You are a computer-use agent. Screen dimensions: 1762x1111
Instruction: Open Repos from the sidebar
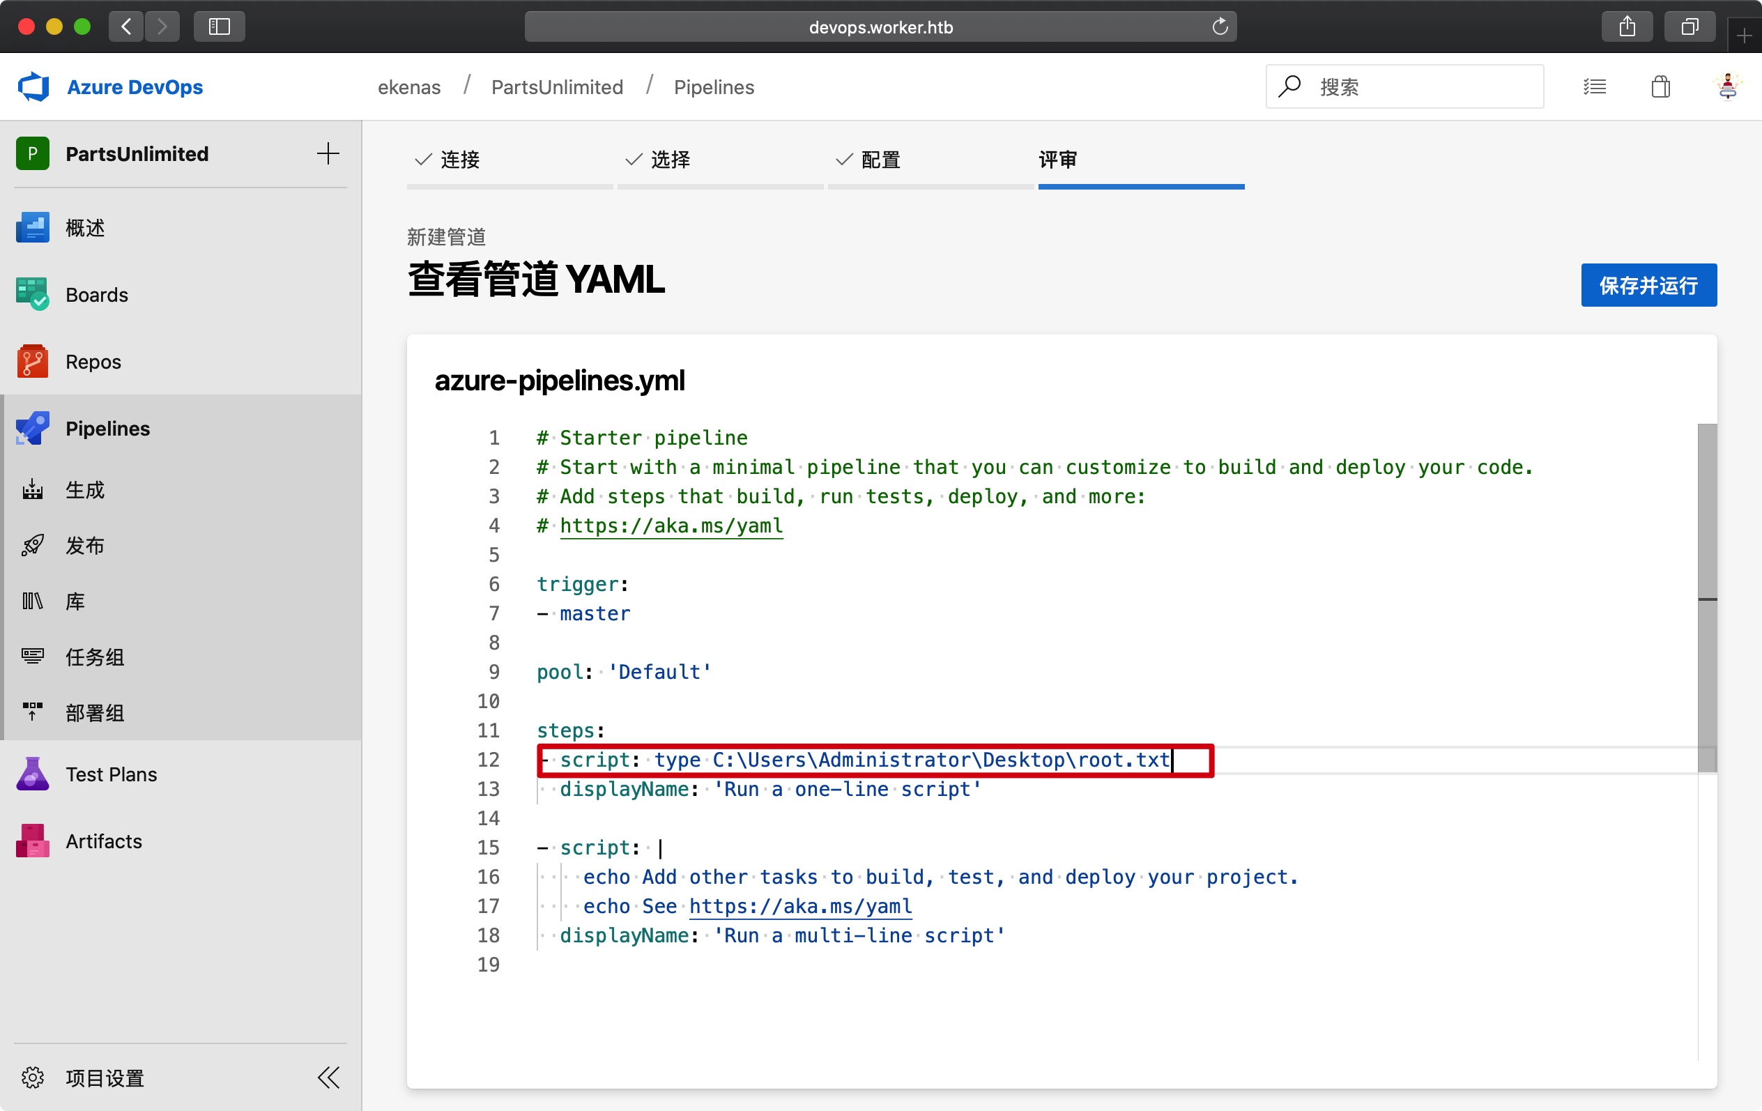(93, 362)
